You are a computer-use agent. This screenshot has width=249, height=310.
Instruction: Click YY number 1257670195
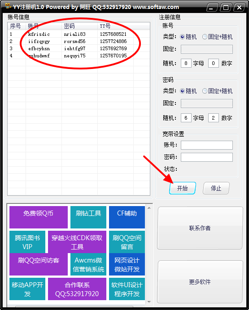[113, 56]
